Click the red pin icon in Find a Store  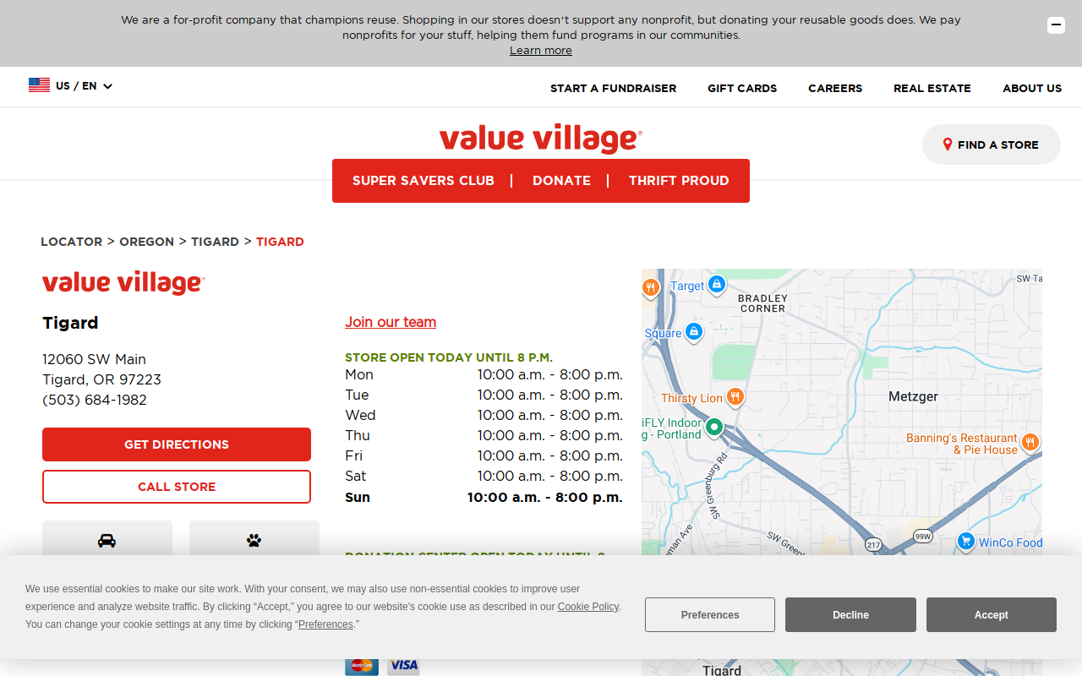(948, 144)
